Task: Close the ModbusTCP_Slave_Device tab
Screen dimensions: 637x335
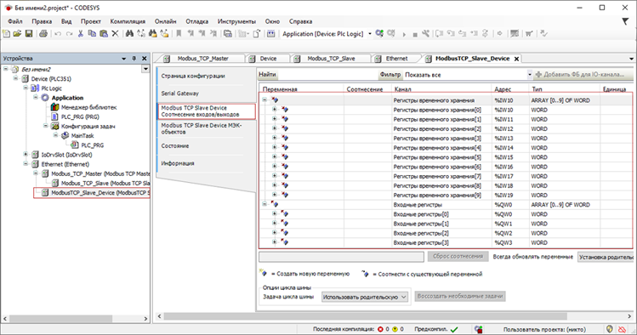Action: pos(516,59)
